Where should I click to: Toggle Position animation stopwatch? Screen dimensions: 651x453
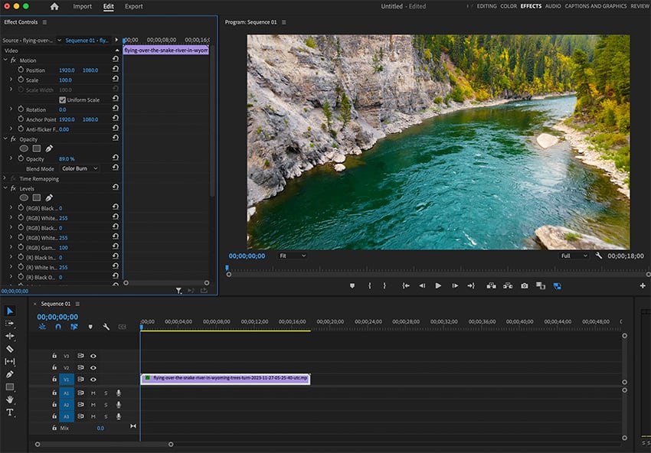(21, 70)
